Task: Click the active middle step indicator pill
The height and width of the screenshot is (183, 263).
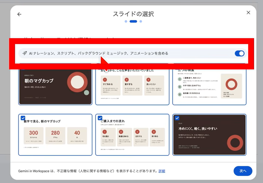Action: [x=133, y=22]
